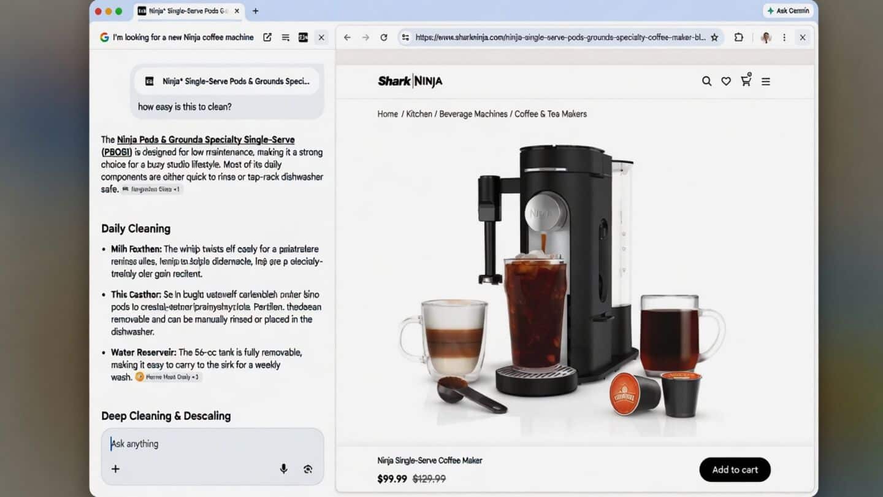The height and width of the screenshot is (497, 883).
Task: Add an attachment with the plus icon
Action: point(115,469)
